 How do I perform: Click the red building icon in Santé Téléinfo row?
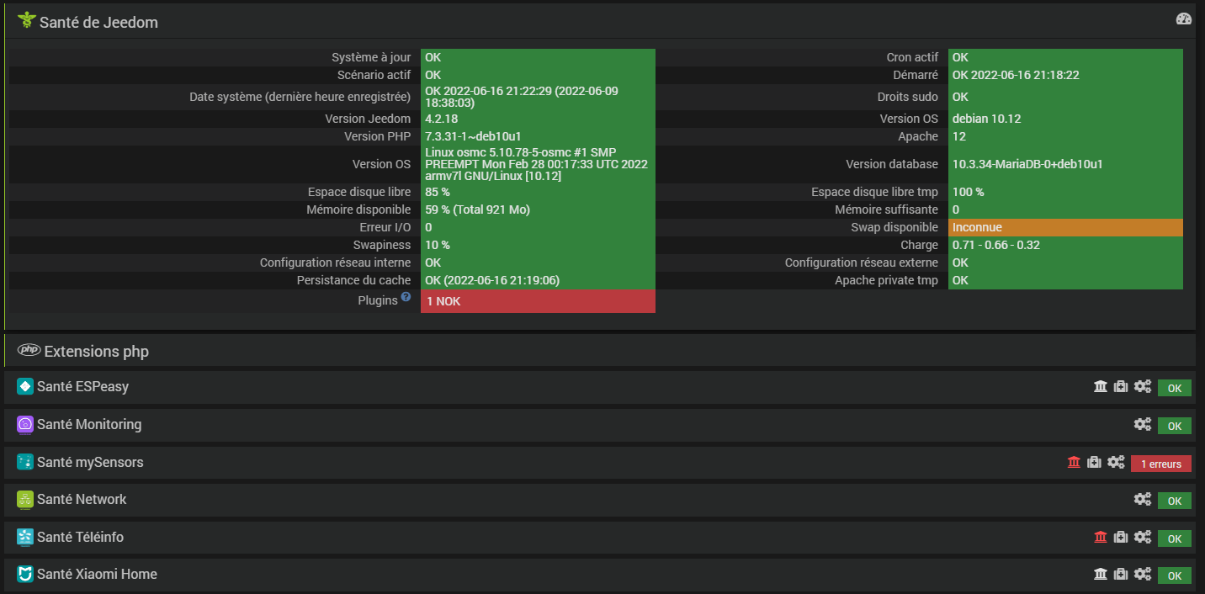tap(1100, 537)
